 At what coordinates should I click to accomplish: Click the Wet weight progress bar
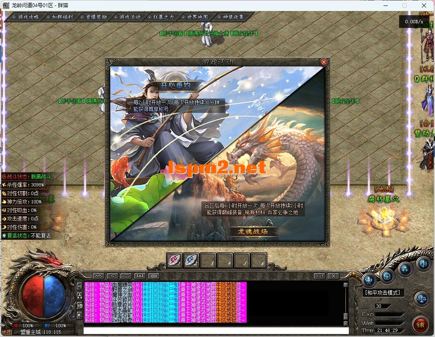[389, 323]
